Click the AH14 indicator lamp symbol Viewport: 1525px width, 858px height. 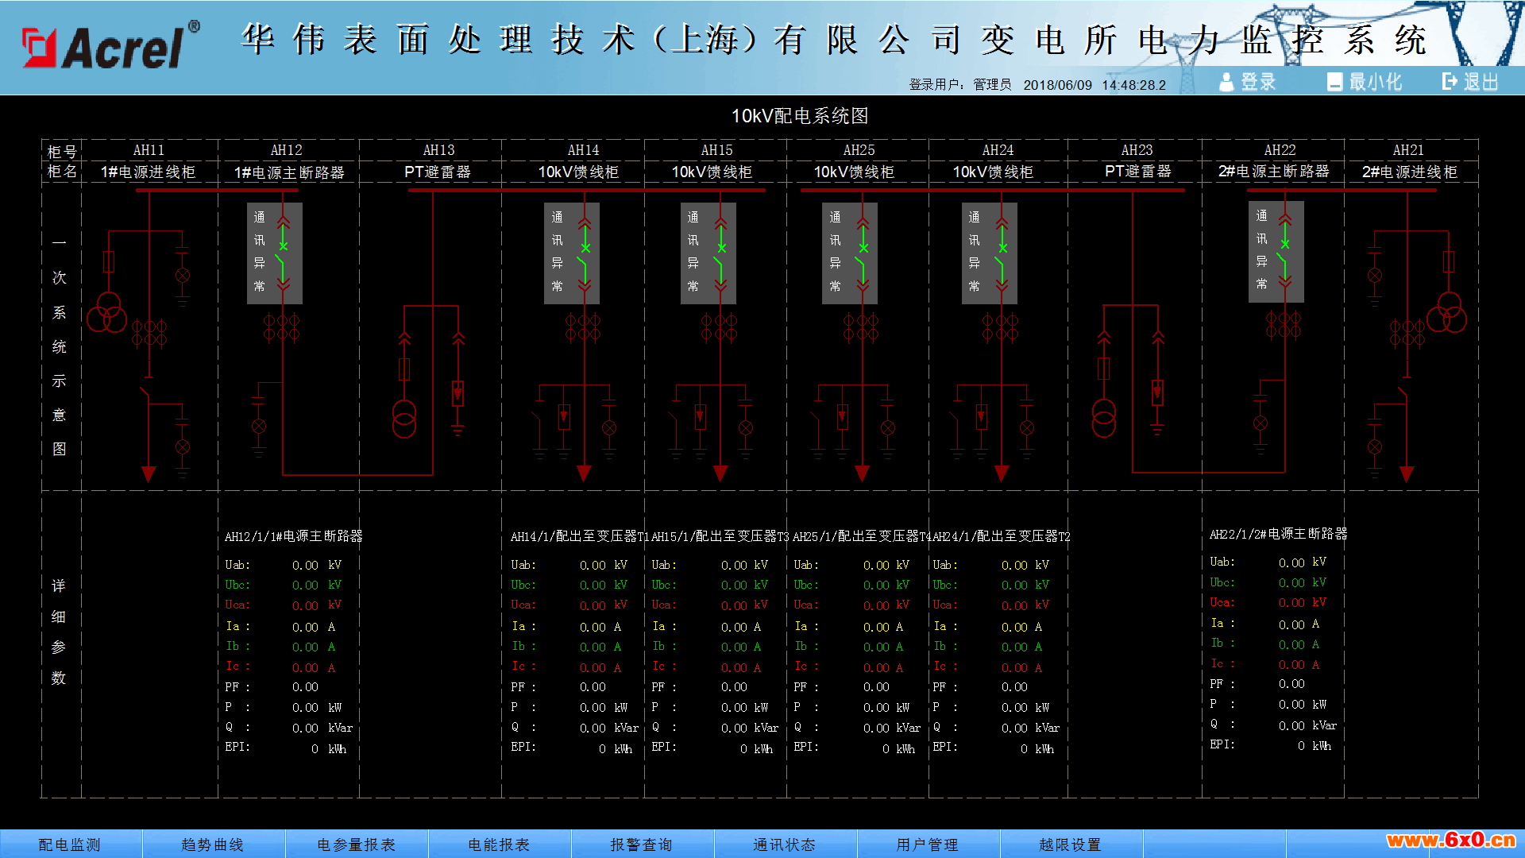609,428
